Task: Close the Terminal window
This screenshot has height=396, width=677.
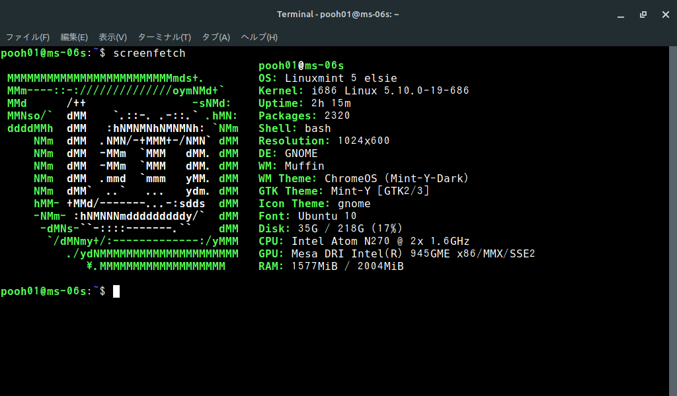Action: tap(665, 15)
